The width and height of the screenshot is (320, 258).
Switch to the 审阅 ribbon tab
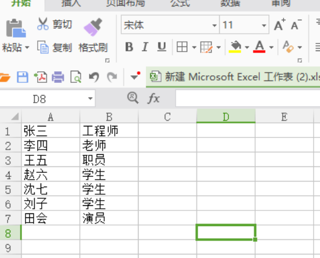click(x=281, y=3)
